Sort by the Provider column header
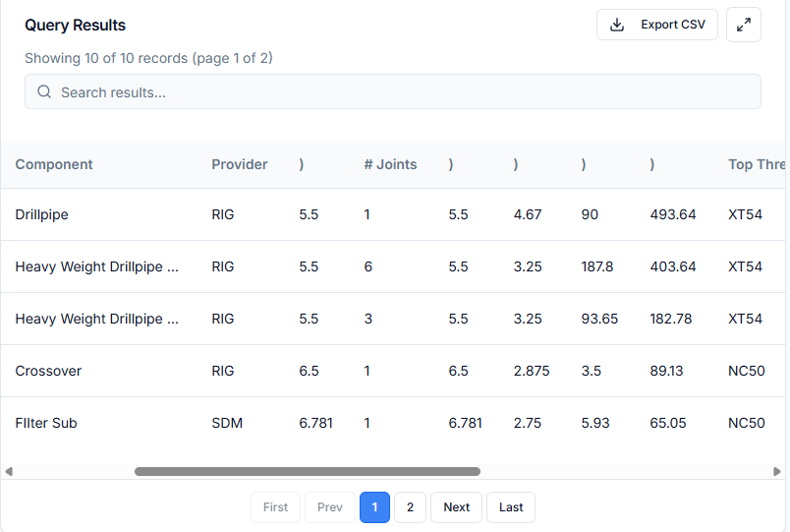The image size is (790, 532). point(239,164)
